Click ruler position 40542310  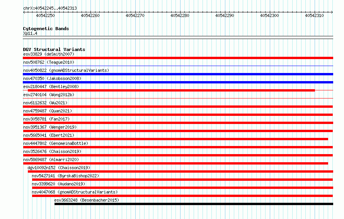point(314,15)
